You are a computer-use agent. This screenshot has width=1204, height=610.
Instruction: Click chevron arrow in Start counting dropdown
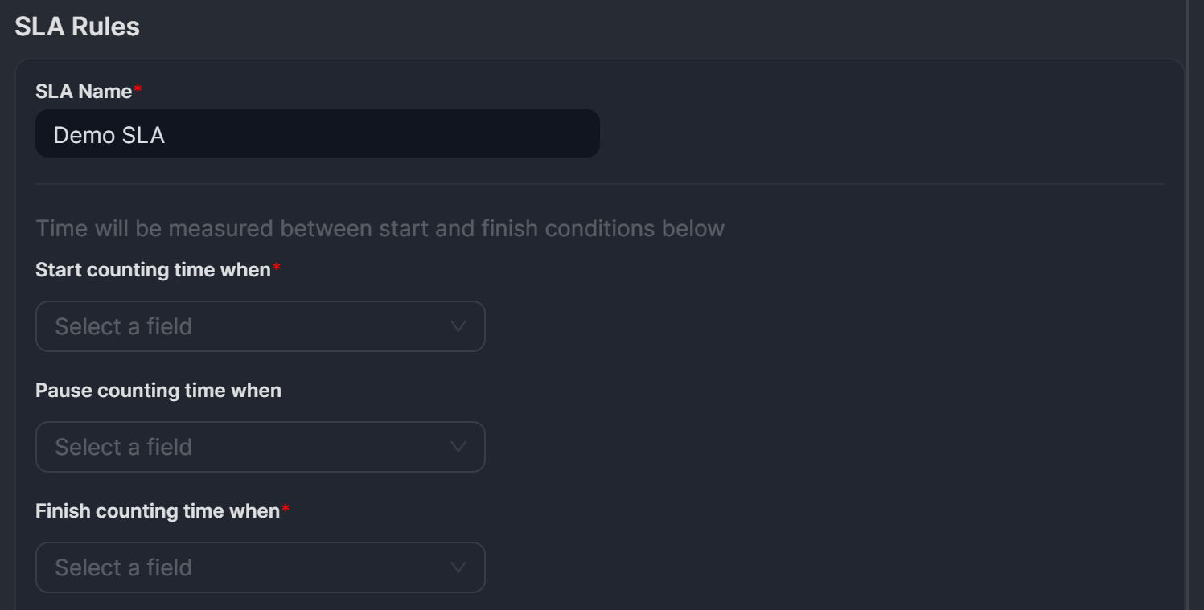pyautogui.click(x=458, y=326)
